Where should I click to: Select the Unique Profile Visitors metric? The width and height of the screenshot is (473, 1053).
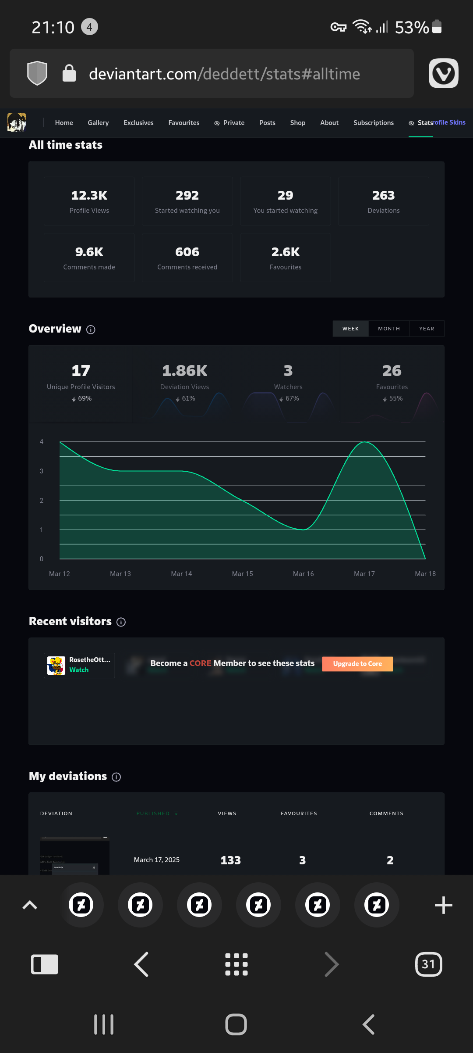point(81,384)
